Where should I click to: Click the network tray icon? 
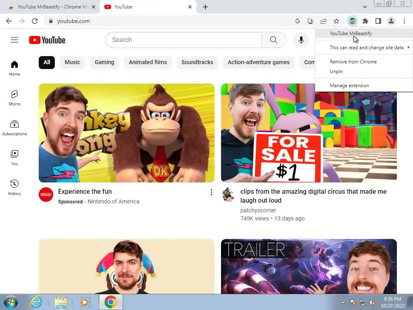point(363,302)
